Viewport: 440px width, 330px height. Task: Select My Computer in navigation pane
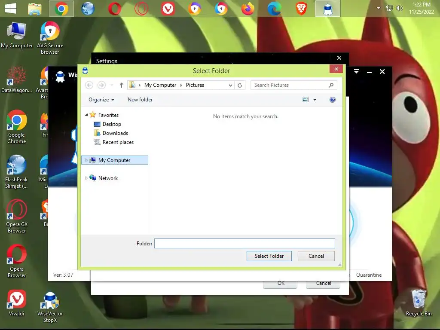click(x=114, y=160)
